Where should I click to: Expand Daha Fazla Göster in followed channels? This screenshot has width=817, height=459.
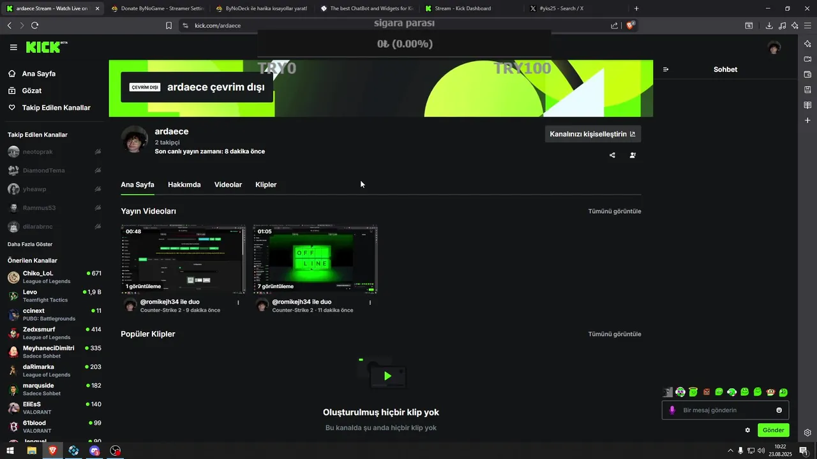click(x=30, y=244)
